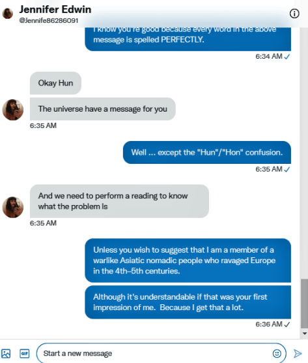Click the @Jennife86286091 handle
Viewport: 308px width, 363px height.
49,20
